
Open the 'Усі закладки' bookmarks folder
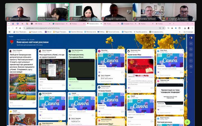(189, 32)
